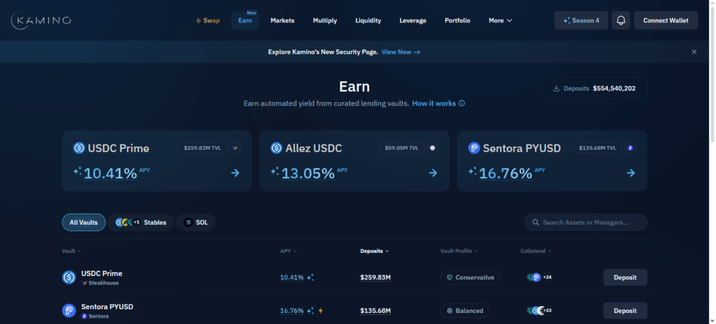This screenshot has width=716, height=324.
Task: Open the notifications bell
Action: pos(620,20)
